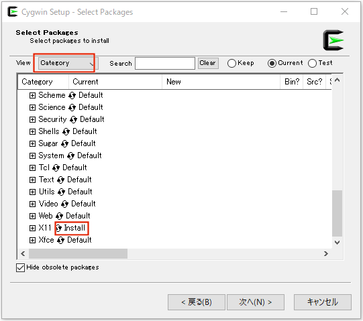Expand the Scheme category
This screenshot has height=321, width=363.
click(32, 96)
